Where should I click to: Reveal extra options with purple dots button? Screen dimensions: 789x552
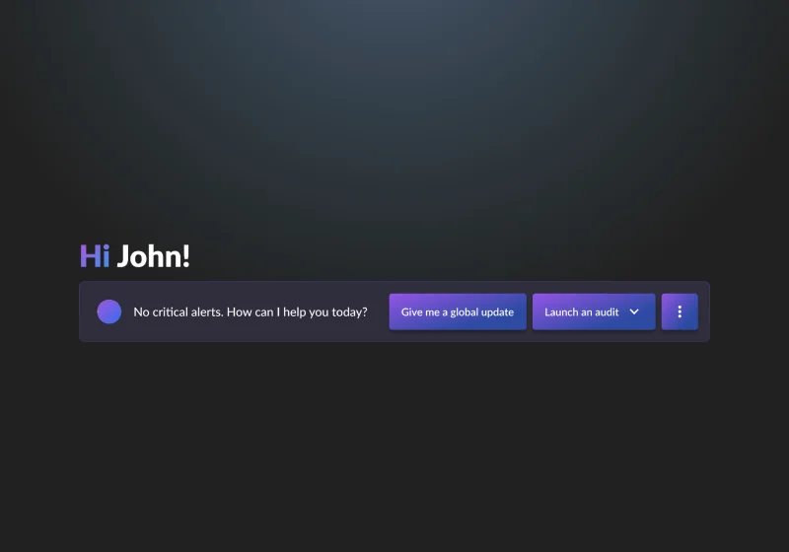click(x=680, y=311)
